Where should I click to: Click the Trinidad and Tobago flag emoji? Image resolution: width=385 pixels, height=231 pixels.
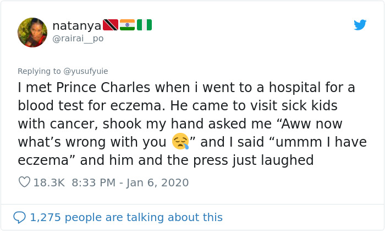(111, 25)
